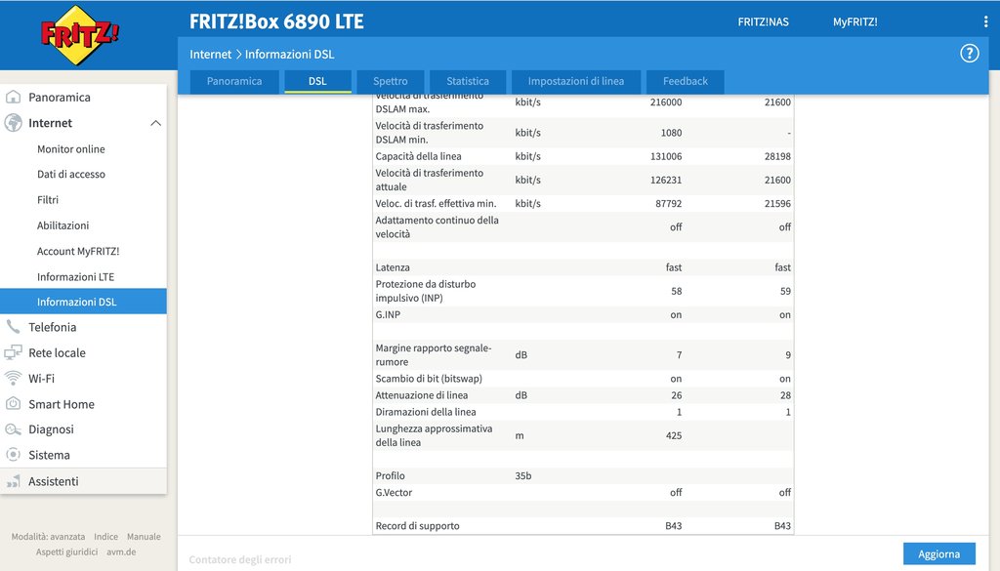The image size is (1000, 571).
Task: Click the Smart Home icon
Action: point(14,404)
